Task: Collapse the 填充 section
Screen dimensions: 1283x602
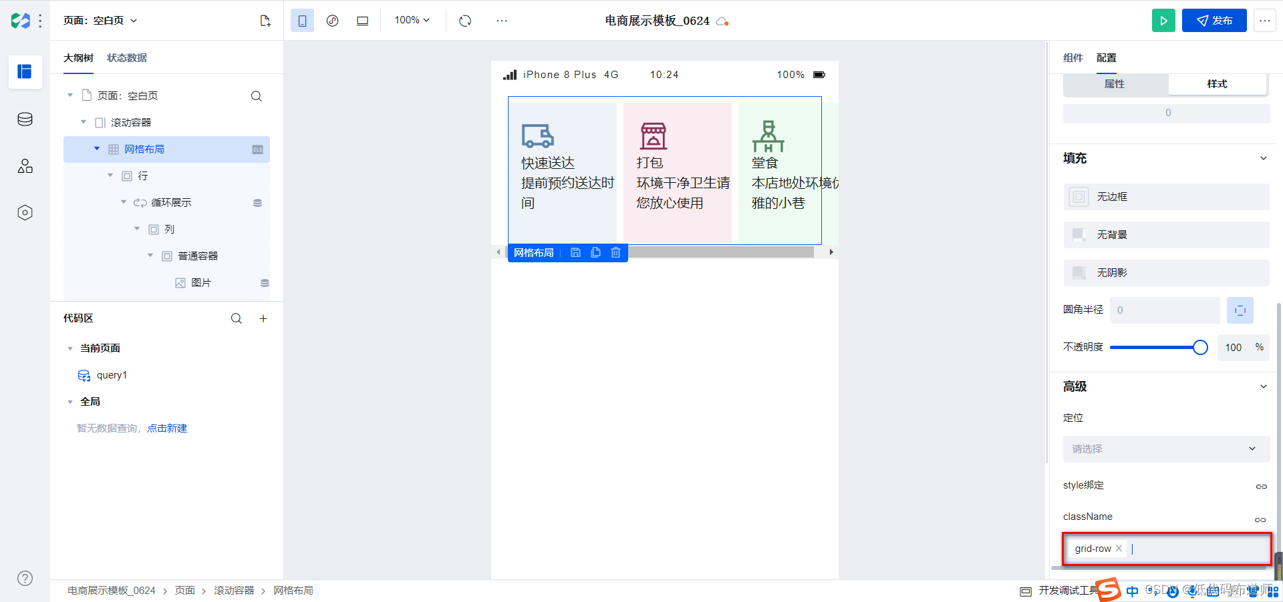Action: (1264, 158)
